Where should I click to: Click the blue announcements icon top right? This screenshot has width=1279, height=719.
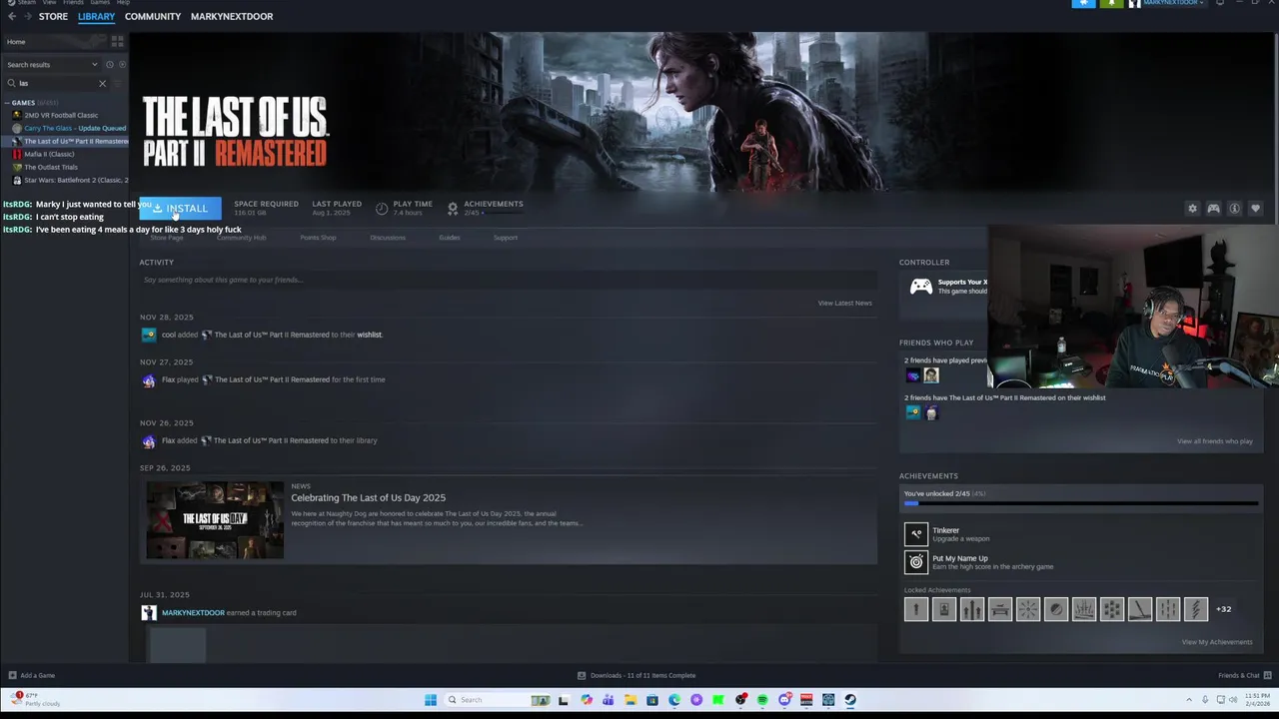pyautogui.click(x=1083, y=3)
